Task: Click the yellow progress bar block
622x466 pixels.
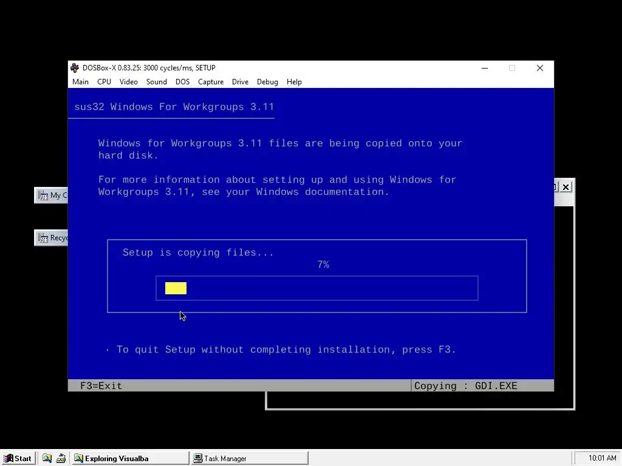Action: 176,288
